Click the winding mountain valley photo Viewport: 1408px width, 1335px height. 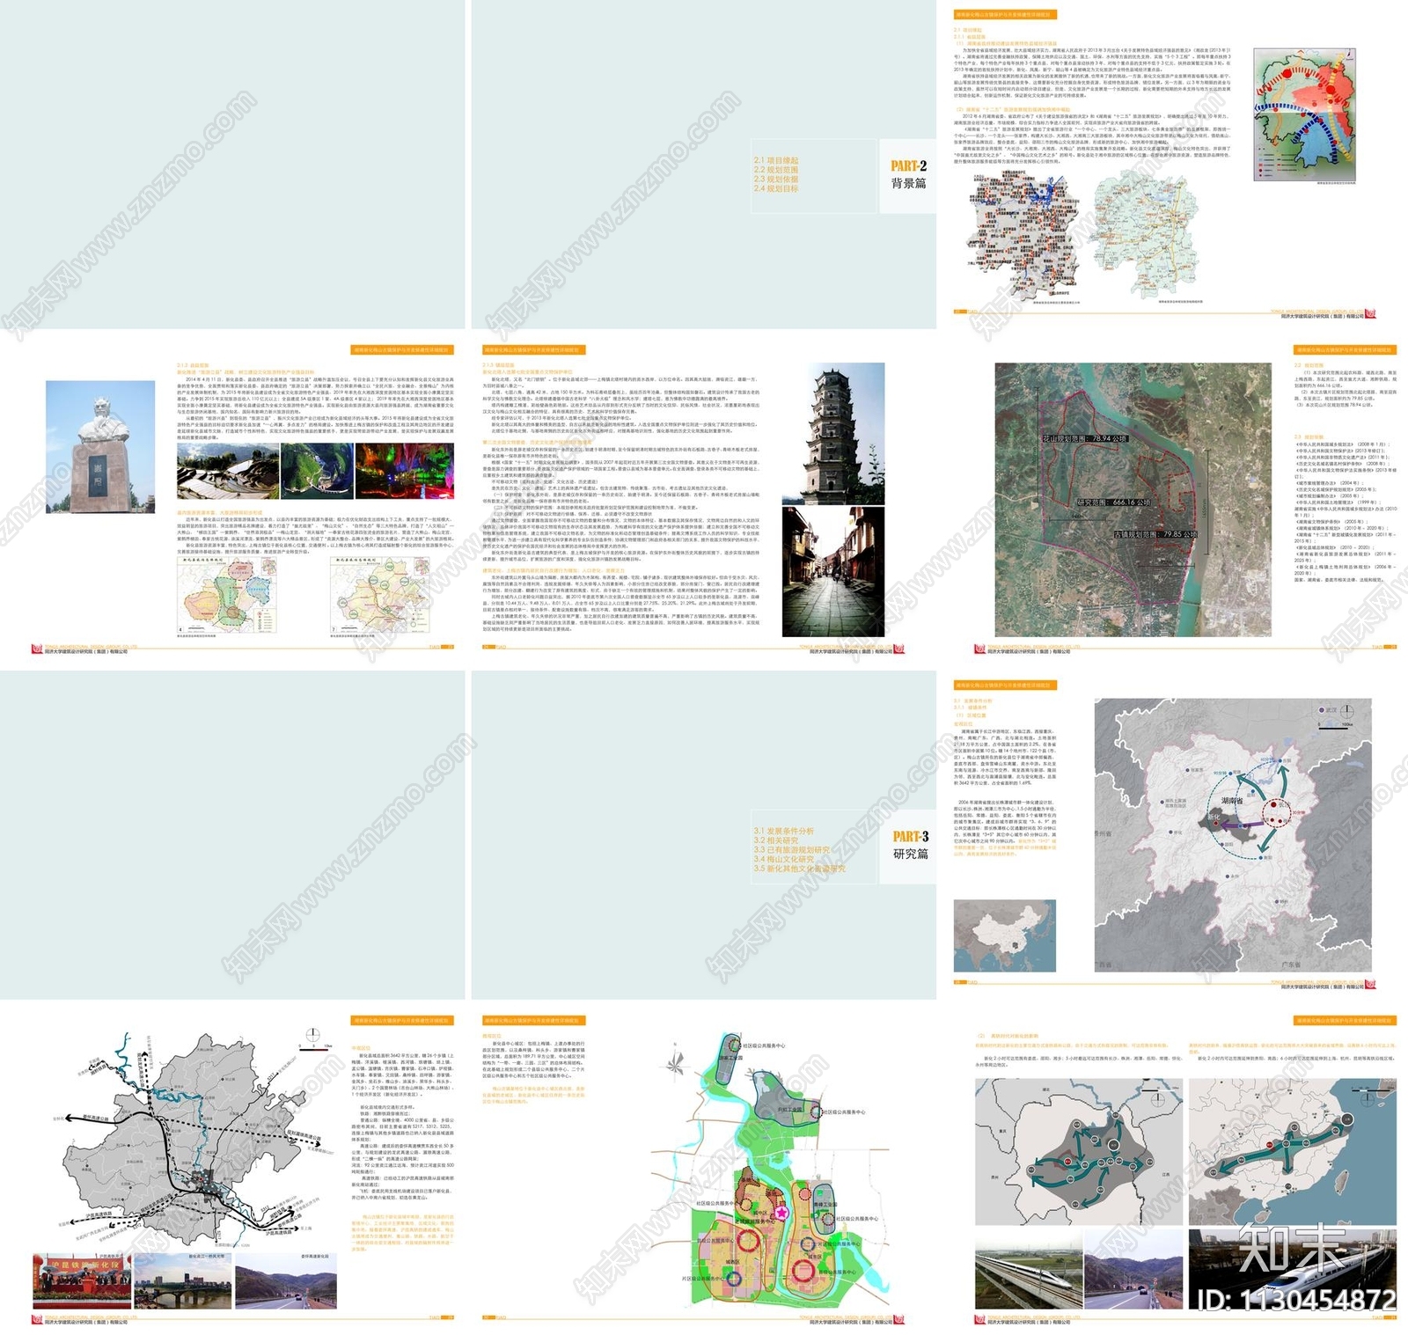point(317,471)
